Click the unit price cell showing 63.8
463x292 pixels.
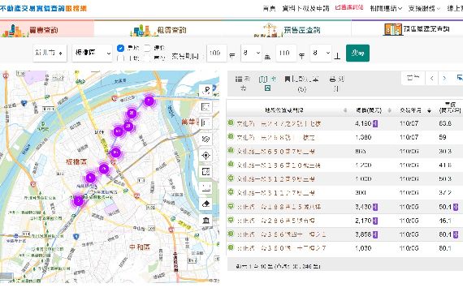445,123
